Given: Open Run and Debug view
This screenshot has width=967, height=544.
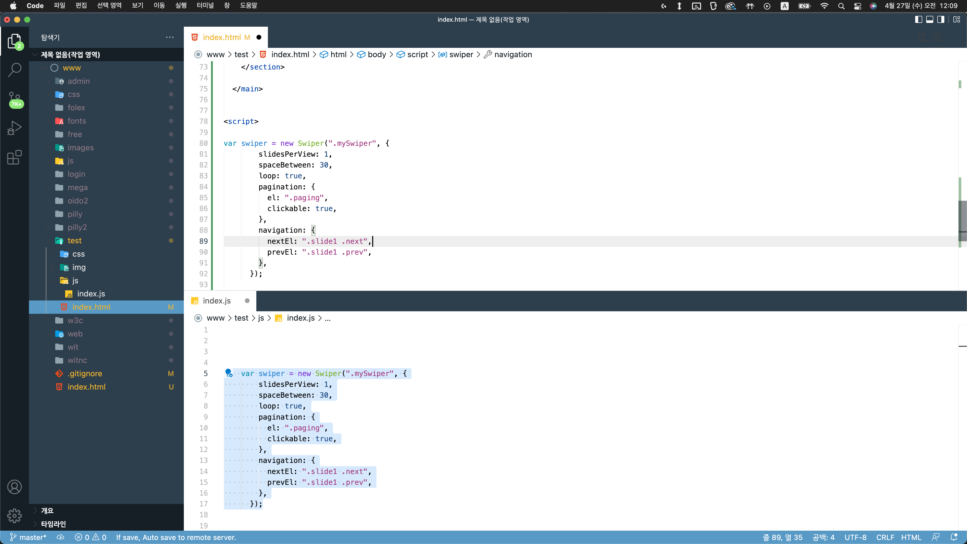Looking at the screenshot, I should pyautogui.click(x=15, y=128).
